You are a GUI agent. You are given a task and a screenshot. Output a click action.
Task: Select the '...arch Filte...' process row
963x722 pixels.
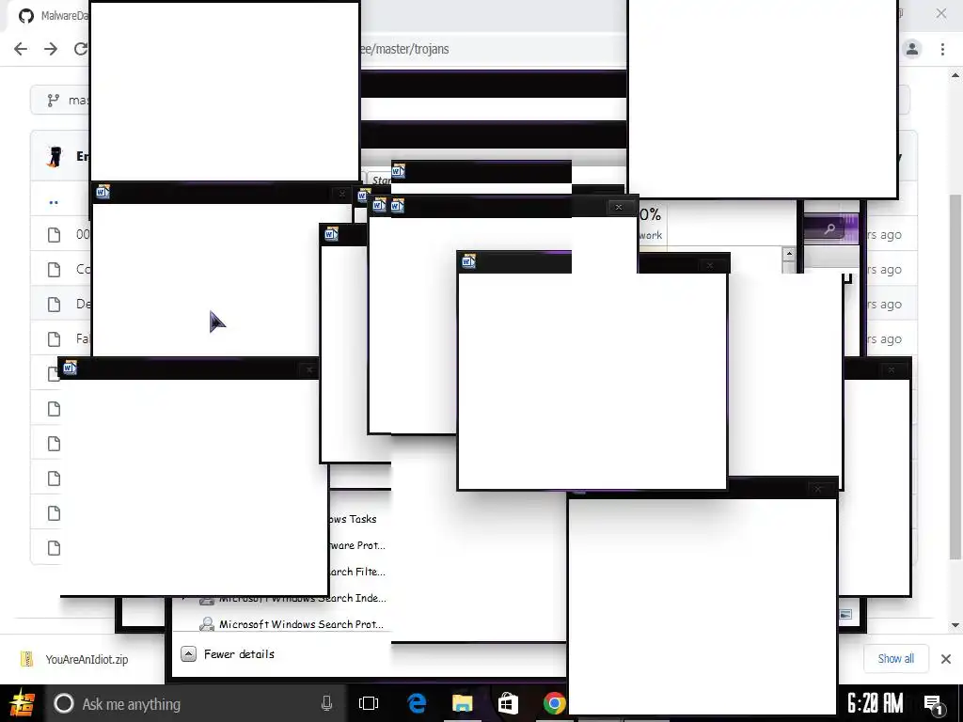(359, 572)
